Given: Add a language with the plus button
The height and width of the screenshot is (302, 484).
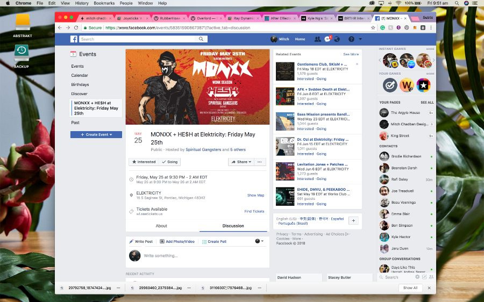Looking at the screenshot, I should click(x=353, y=220).
